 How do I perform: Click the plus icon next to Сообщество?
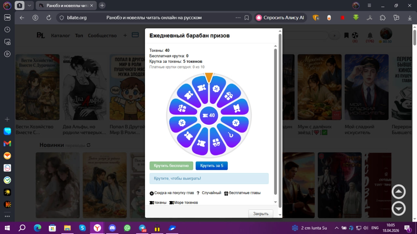[x=125, y=35]
